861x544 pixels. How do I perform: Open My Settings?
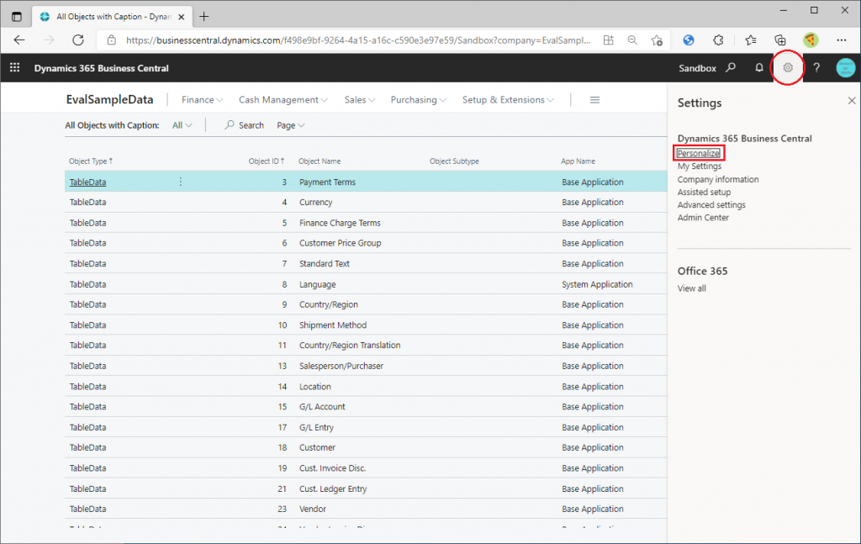699,166
